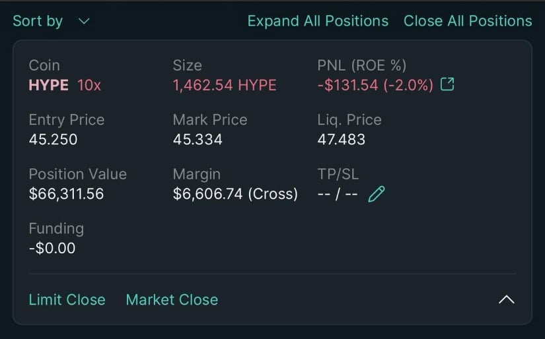Click the 10x leverage label

coord(89,85)
